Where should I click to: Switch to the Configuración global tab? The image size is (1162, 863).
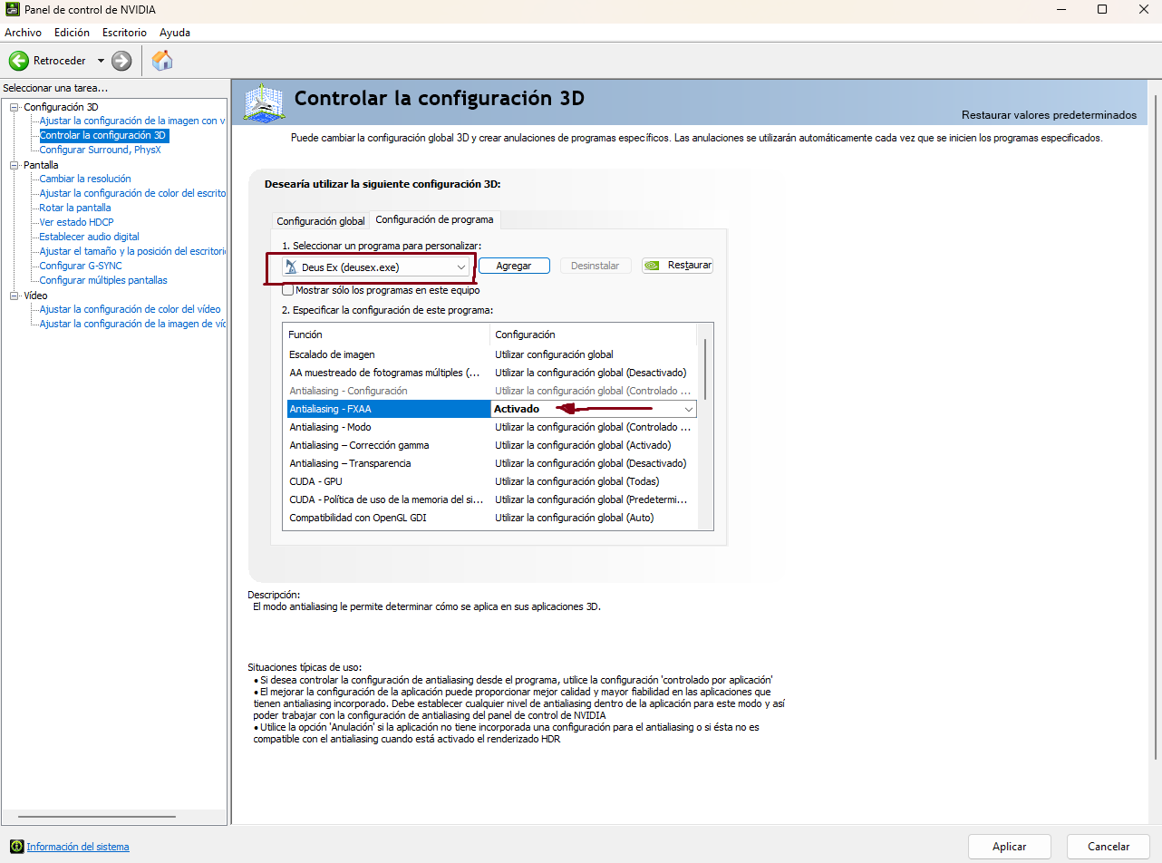[321, 221]
